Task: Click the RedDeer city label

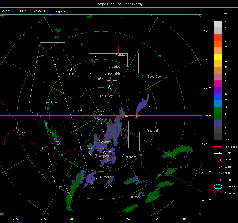Action: coord(112,80)
